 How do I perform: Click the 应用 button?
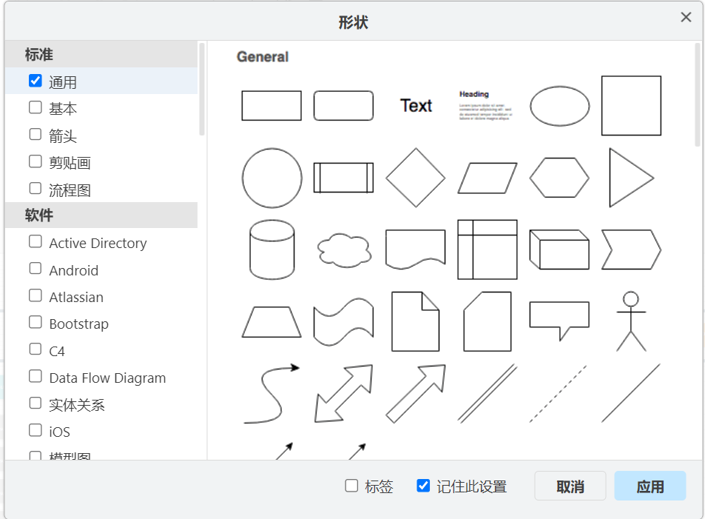click(650, 486)
